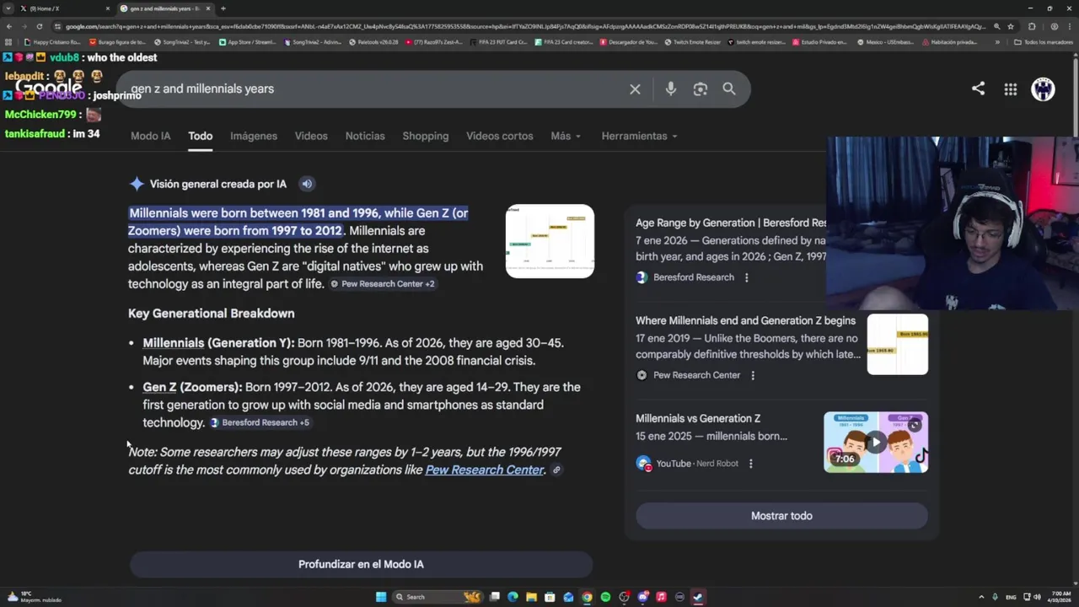Image resolution: width=1079 pixels, height=607 pixels.
Task: Open options menu for Pew Research Center result
Action: [x=753, y=375]
